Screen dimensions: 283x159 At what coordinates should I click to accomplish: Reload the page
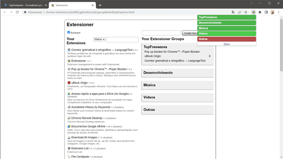point(17,12)
